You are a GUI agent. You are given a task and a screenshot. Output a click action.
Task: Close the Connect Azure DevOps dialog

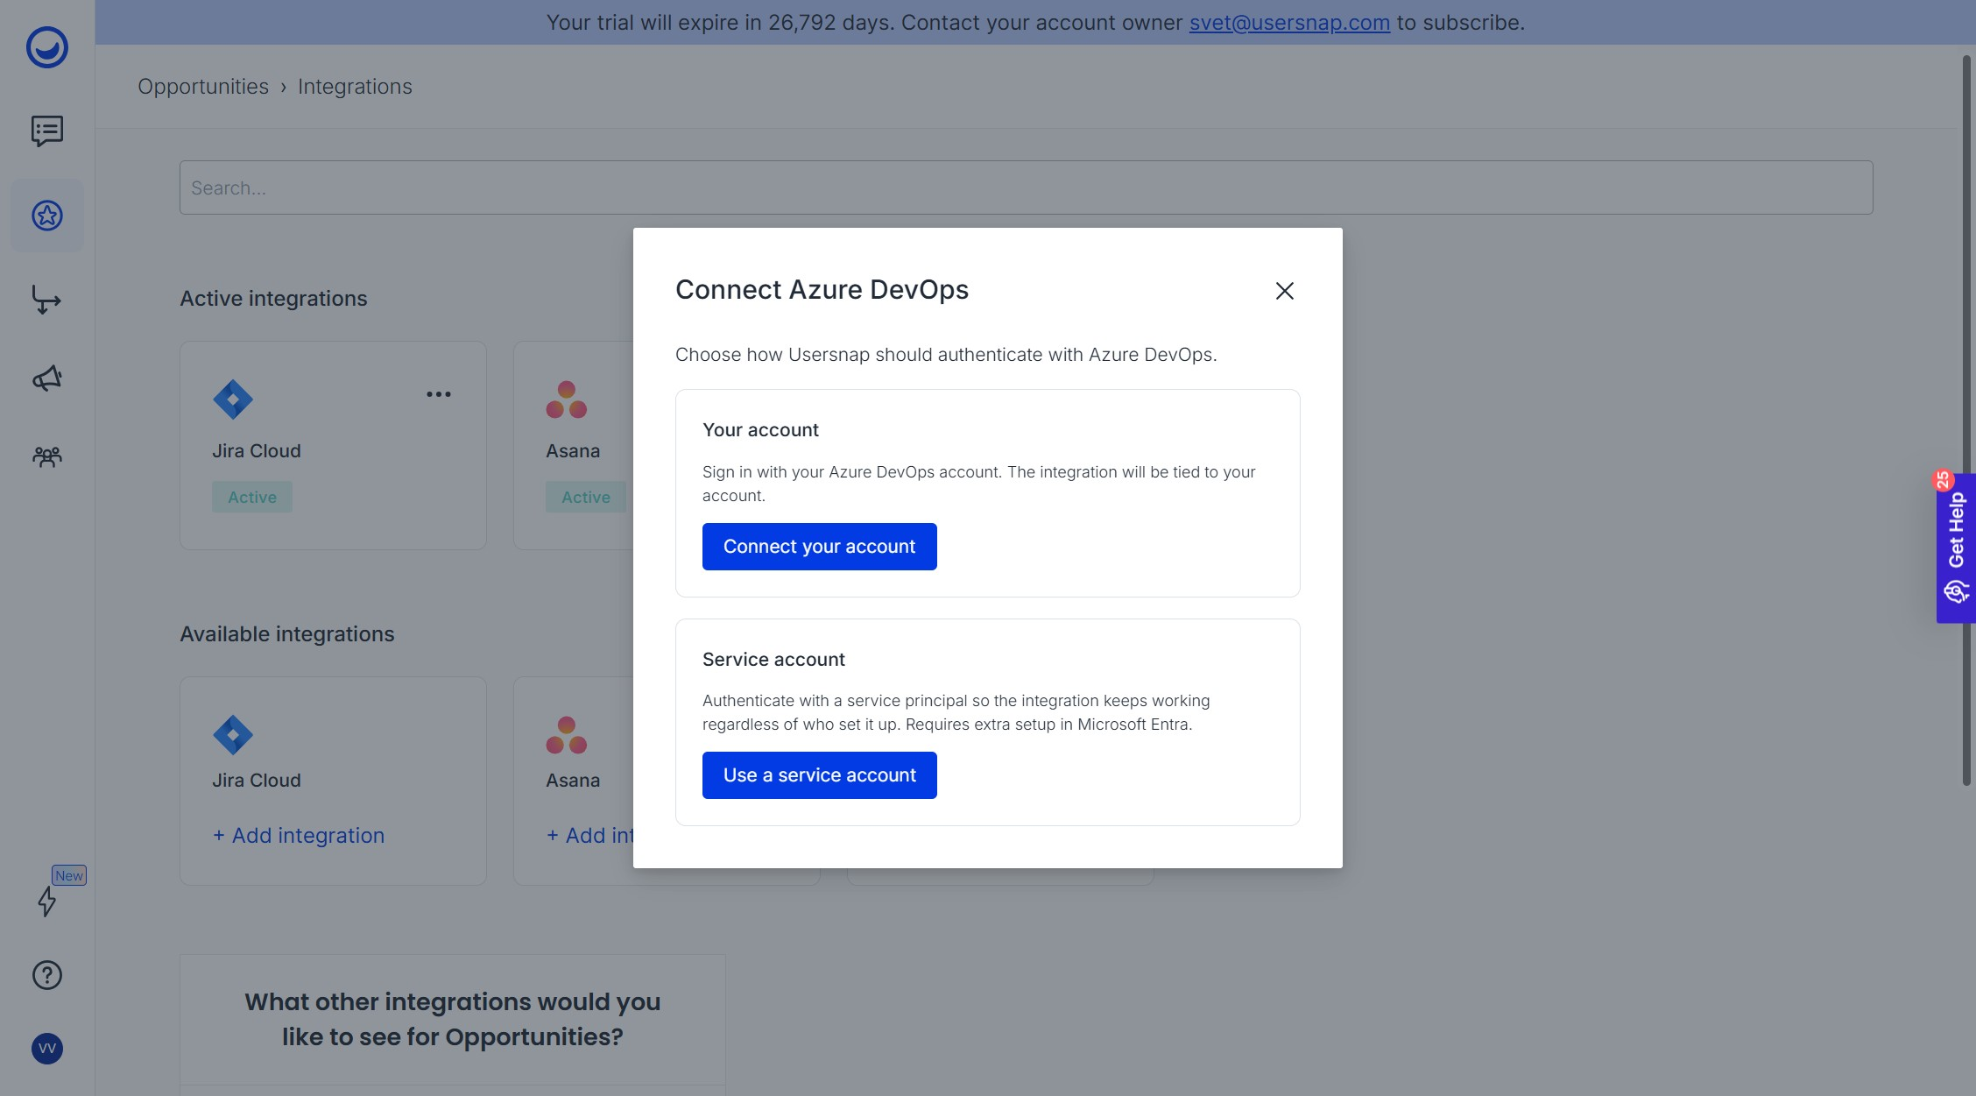[x=1285, y=291]
